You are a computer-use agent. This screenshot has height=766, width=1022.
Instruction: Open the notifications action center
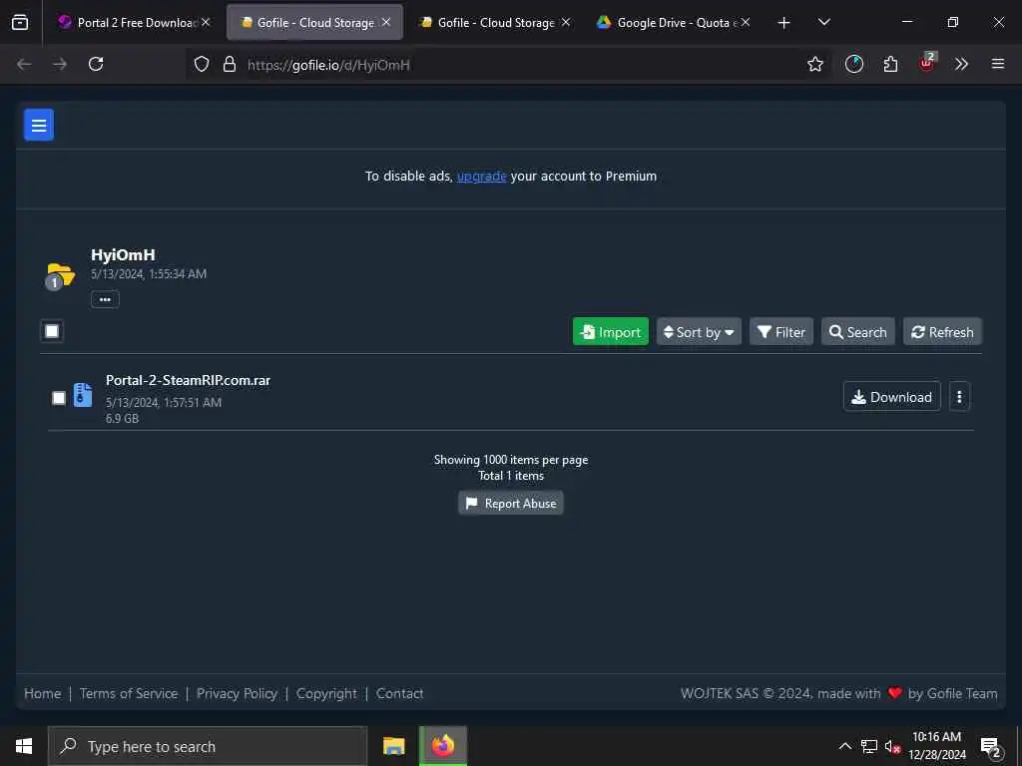(x=991, y=746)
